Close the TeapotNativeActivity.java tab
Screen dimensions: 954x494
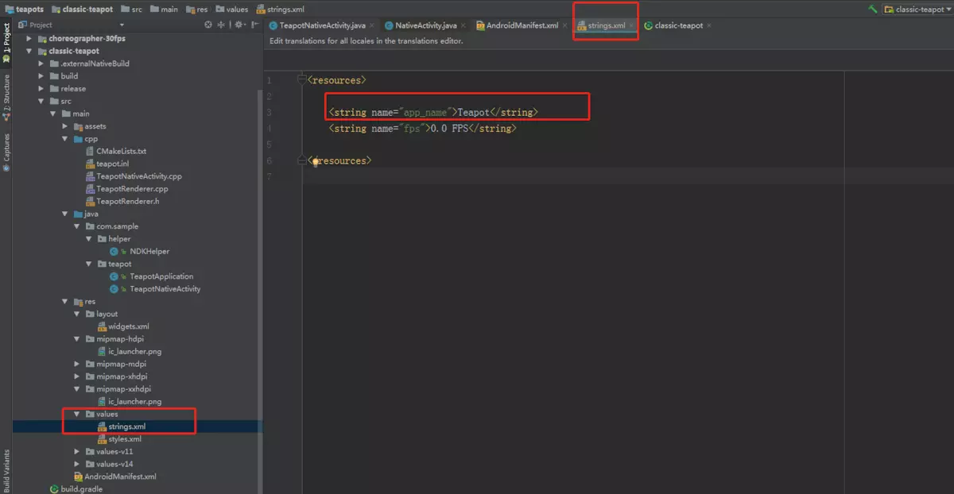371,25
